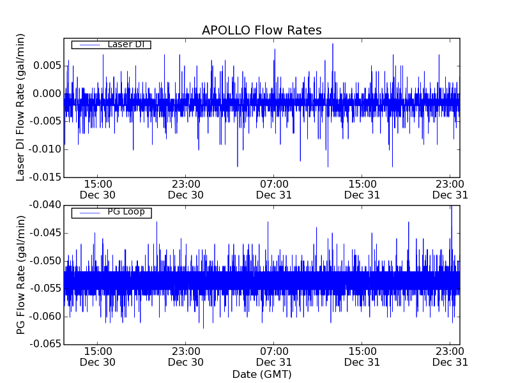Click '23:00 Dec 30' under the PG Loop plot

(186, 357)
